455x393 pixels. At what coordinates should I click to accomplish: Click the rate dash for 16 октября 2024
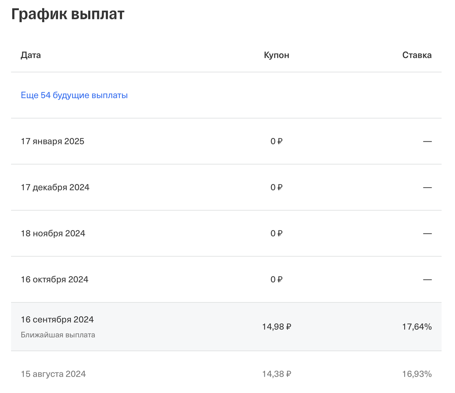pyautogui.click(x=427, y=279)
